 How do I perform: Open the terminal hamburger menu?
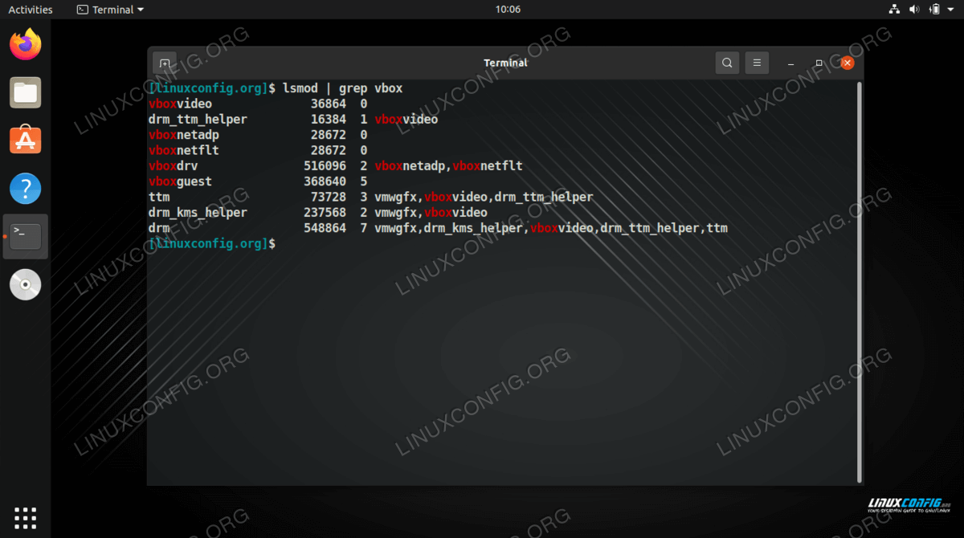pyautogui.click(x=757, y=63)
